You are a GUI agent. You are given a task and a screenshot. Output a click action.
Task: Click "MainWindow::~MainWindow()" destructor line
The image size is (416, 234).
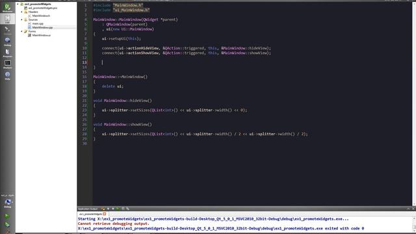pos(120,77)
